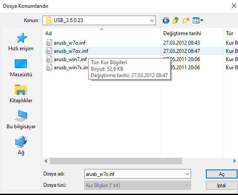Select file name arusb_win7.inf
The width and height of the screenshot is (238, 195).
tap(70, 59)
